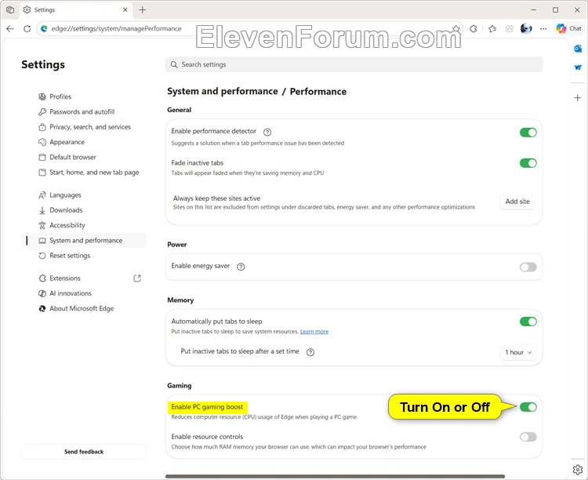
Task: Open Copilot Chat button
Action: click(568, 28)
